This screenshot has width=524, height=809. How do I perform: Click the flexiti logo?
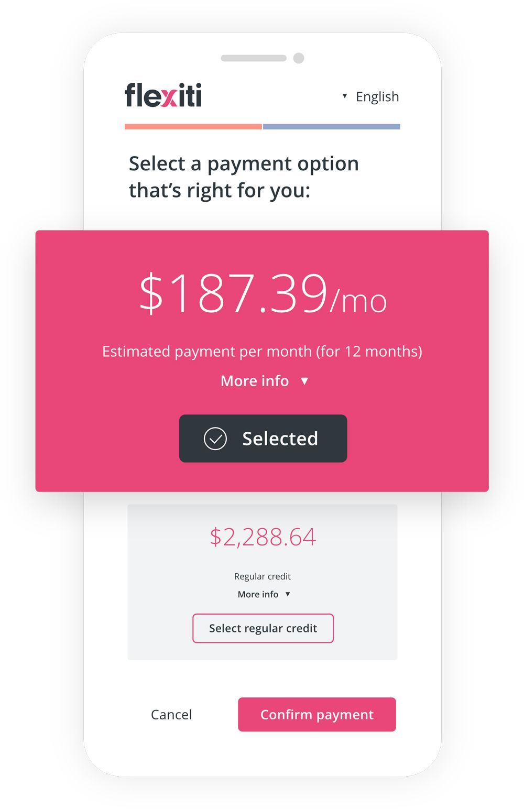pyautogui.click(x=162, y=96)
